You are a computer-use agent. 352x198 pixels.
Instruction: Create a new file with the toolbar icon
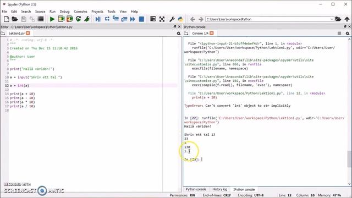point(7,19)
